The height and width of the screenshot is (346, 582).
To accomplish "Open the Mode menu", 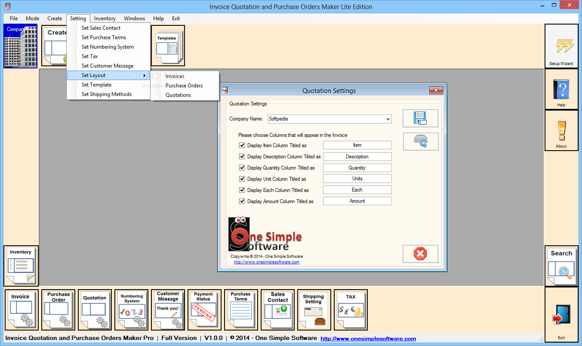I will pos(32,19).
